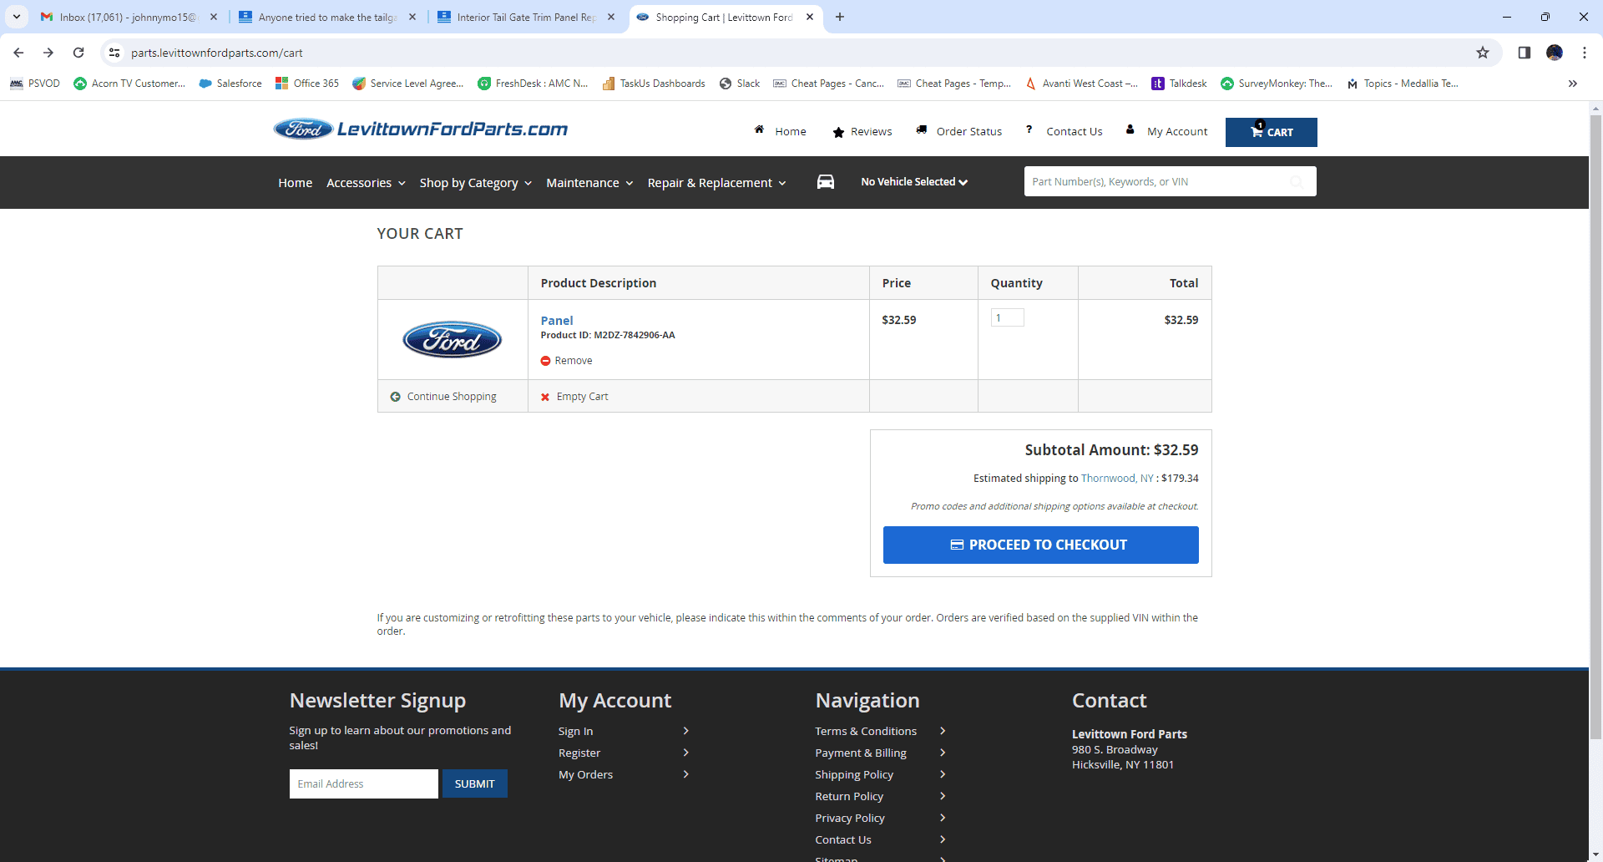Bookmark this page with the star icon
Screen dimensions: 1603x862
1483,53
